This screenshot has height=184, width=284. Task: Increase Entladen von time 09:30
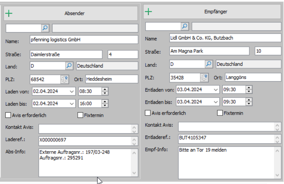tap(249, 88)
